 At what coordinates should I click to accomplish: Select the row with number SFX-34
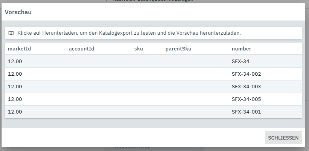coord(153,62)
